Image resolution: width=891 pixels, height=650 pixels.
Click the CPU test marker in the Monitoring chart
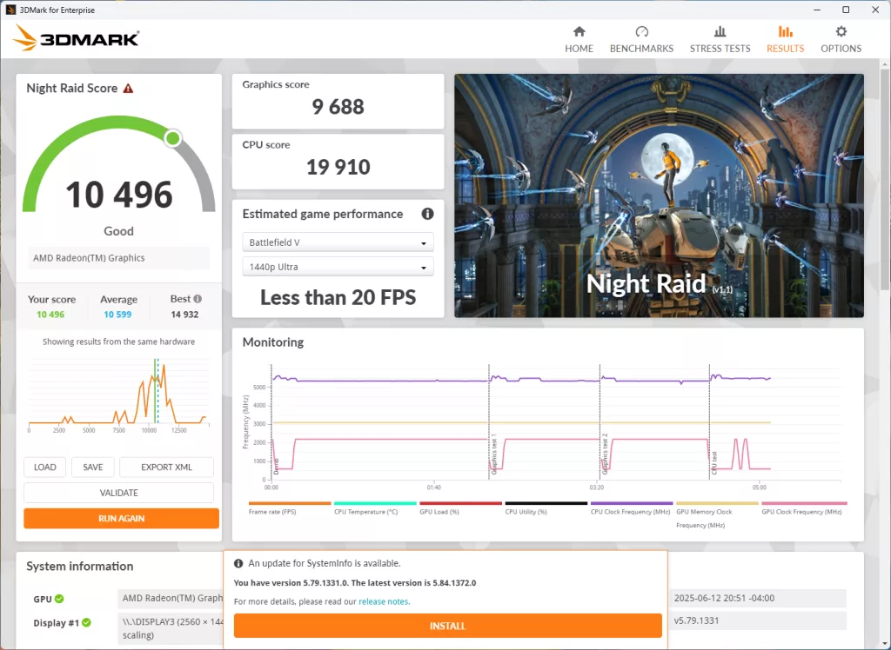coord(714,463)
